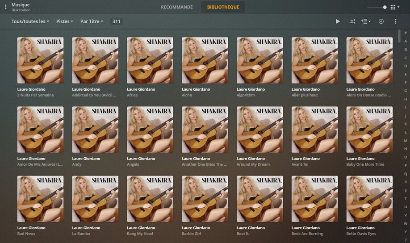This screenshot has height=243, width=410.
Task: Open the Beds Are Burning cover
Action: coord(314,199)
